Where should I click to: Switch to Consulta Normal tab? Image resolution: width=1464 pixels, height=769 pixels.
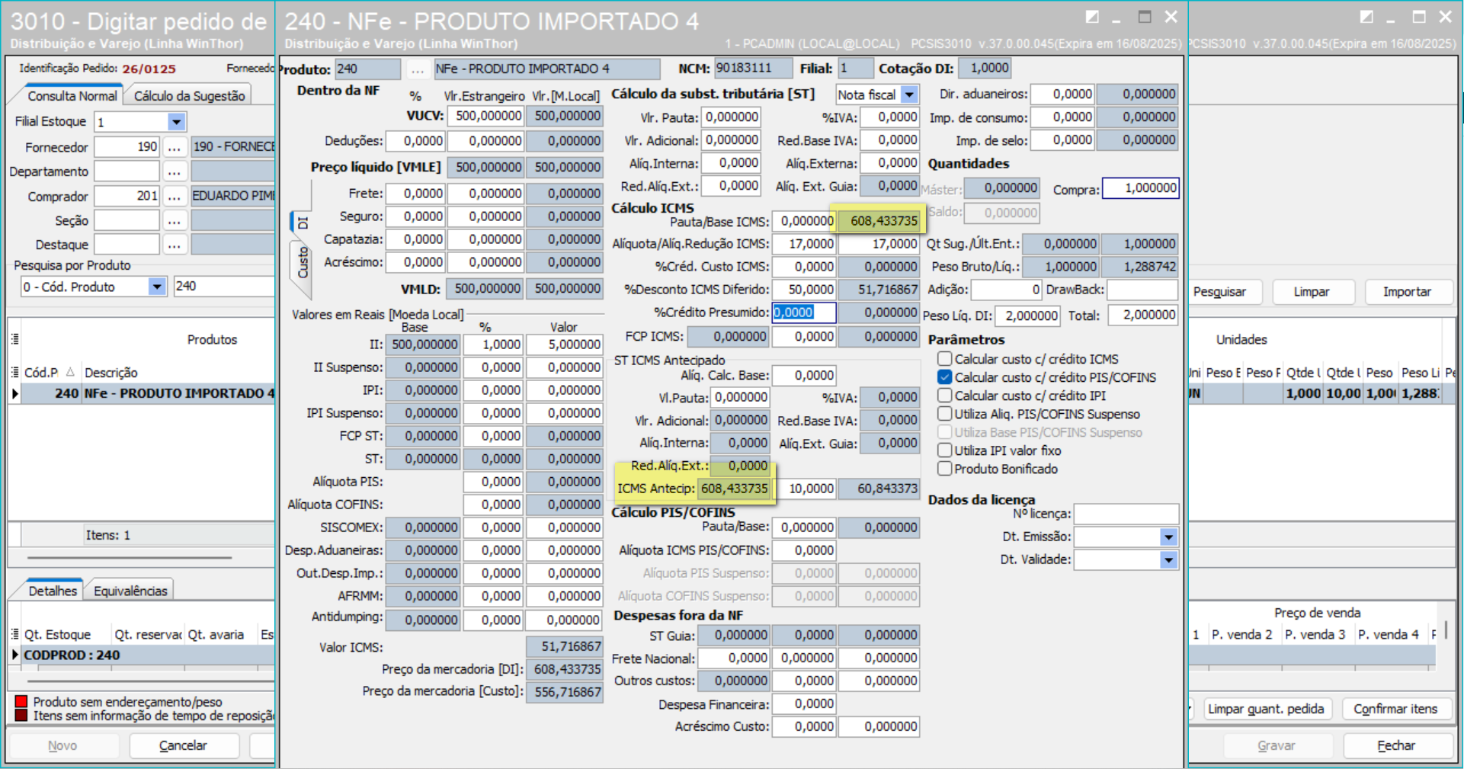(72, 96)
